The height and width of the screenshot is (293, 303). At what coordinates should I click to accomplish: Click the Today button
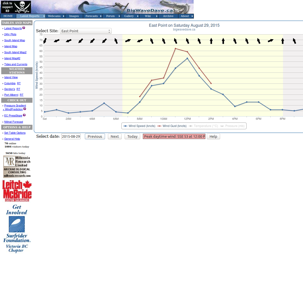pyautogui.click(x=132, y=136)
